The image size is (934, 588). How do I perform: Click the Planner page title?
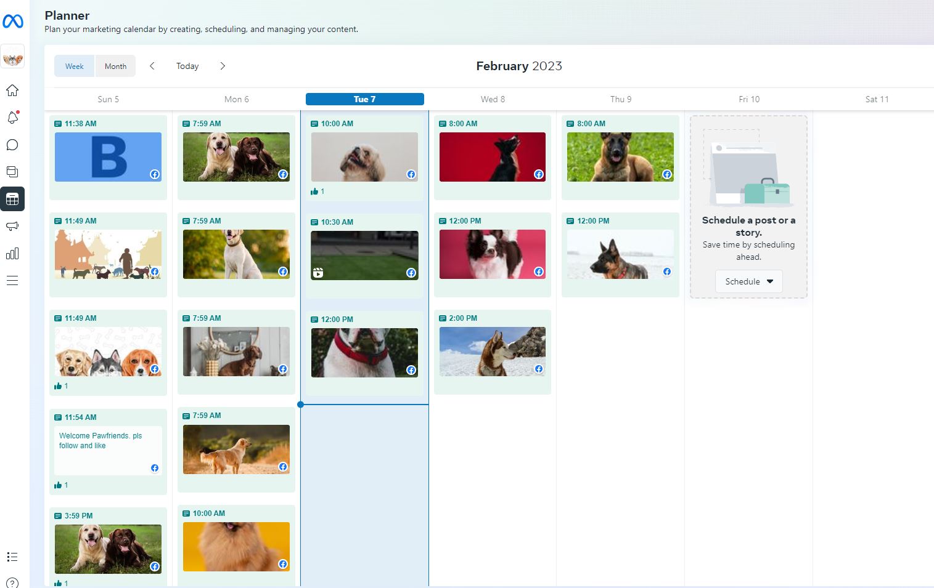coord(67,15)
